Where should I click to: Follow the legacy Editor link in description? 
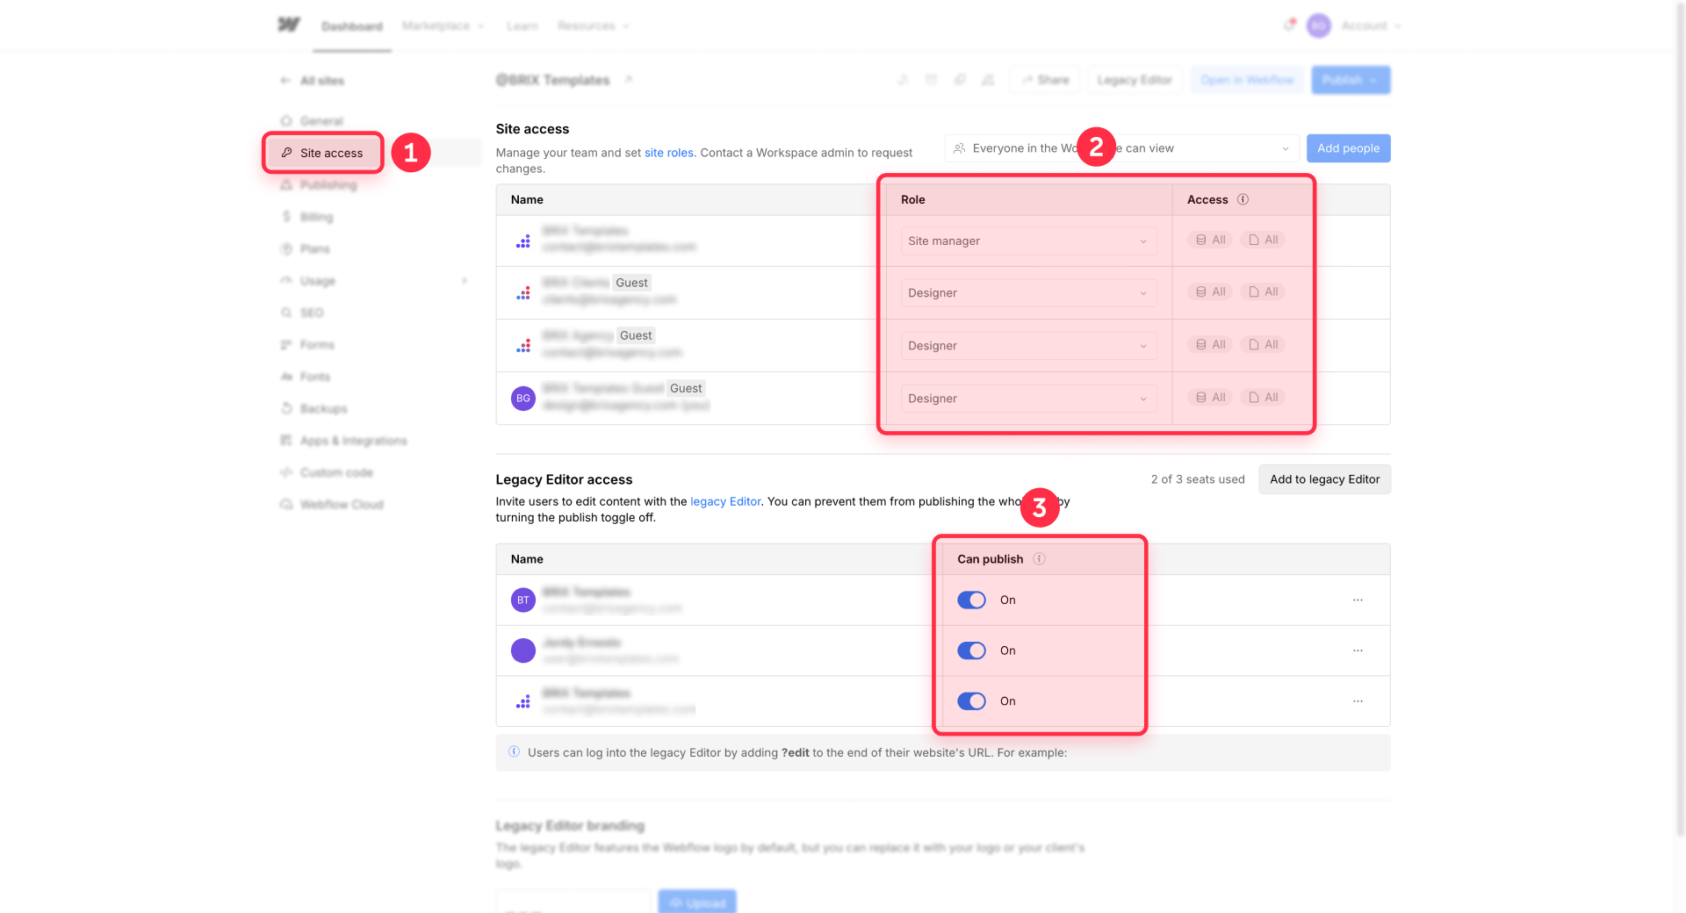[725, 501]
